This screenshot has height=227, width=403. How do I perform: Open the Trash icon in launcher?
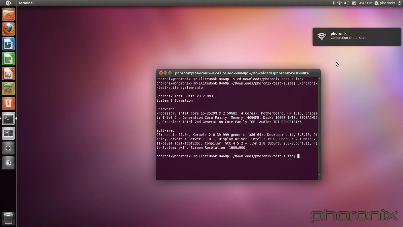coord(8,218)
